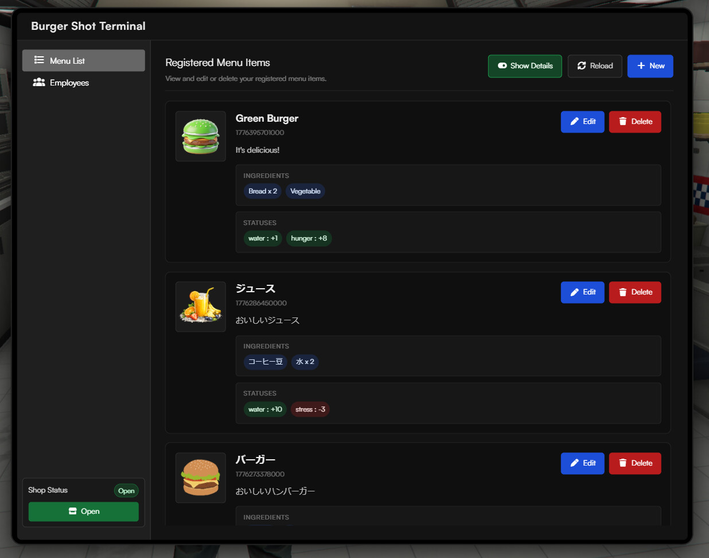
Task: Click the ジュース title
Action: pyautogui.click(x=255, y=289)
